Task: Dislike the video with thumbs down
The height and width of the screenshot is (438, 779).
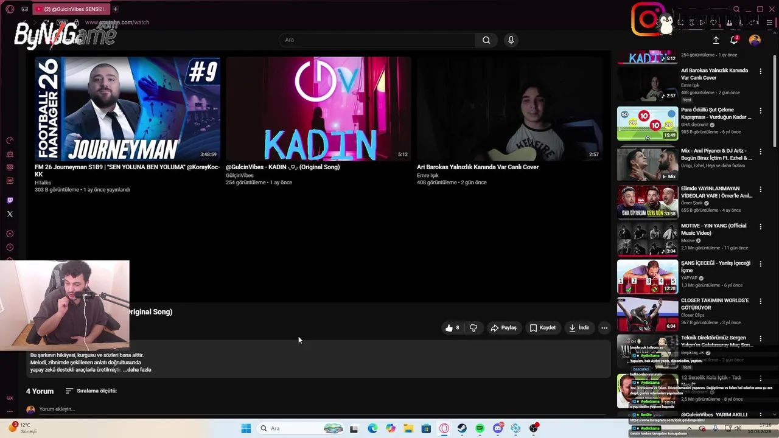Action: [473, 328]
